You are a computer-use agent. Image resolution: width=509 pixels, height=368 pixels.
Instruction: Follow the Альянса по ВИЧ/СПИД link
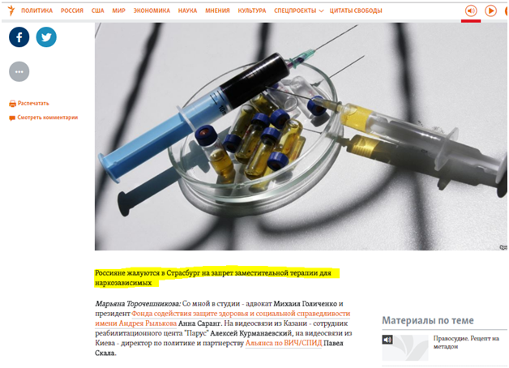[x=284, y=343]
